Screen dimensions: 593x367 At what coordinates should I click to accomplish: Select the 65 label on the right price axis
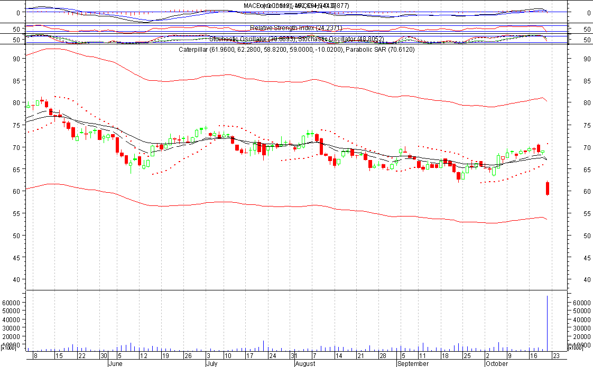point(587,170)
